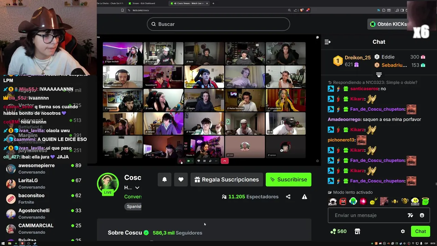Open more options in call bar

tap(216, 161)
